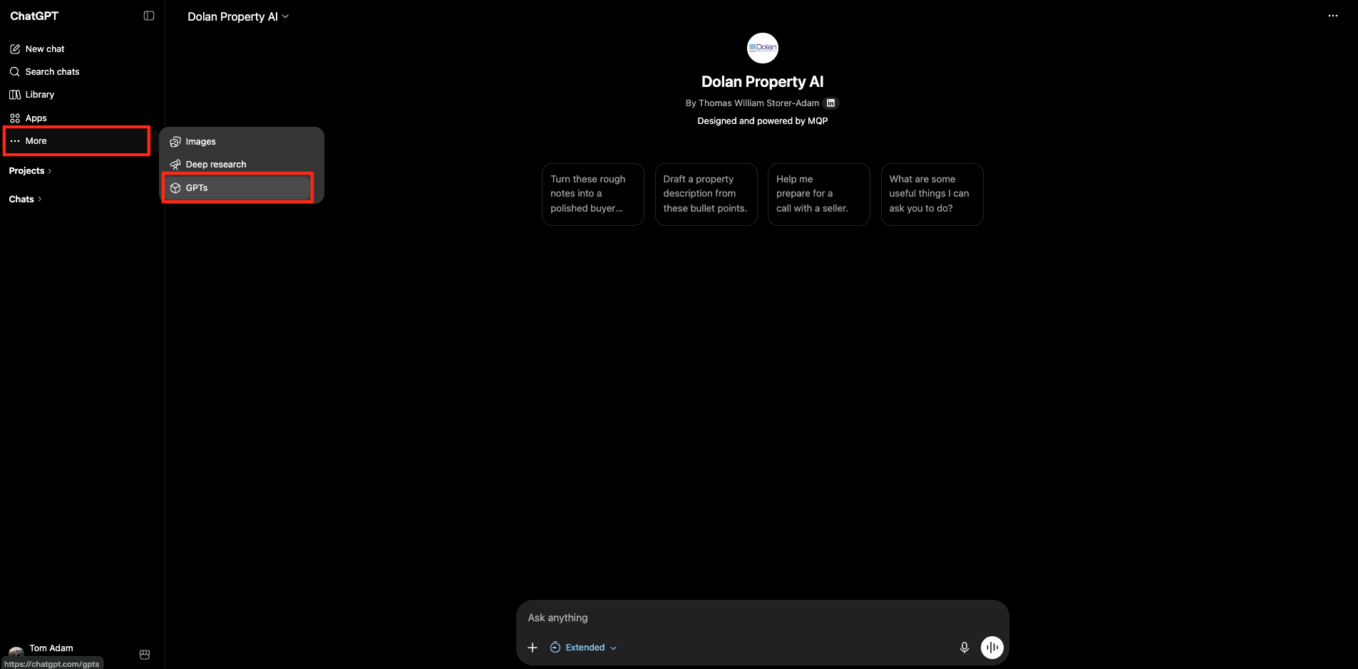Open the three-dot options menu at top right
The width and height of the screenshot is (1358, 669).
click(1333, 16)
